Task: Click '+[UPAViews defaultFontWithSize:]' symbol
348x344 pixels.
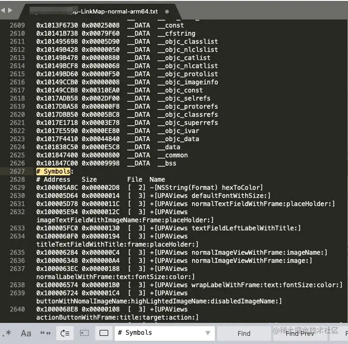Action: coord(210,196)
